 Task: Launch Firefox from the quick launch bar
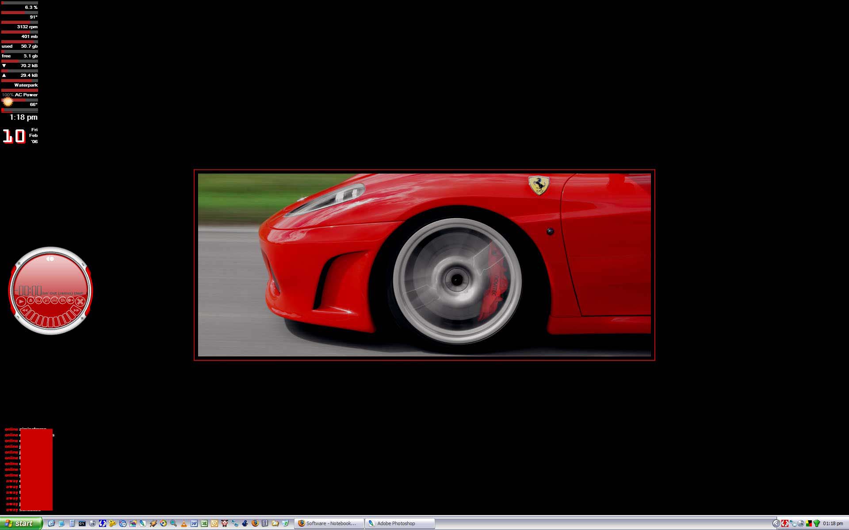click(255, 523)
